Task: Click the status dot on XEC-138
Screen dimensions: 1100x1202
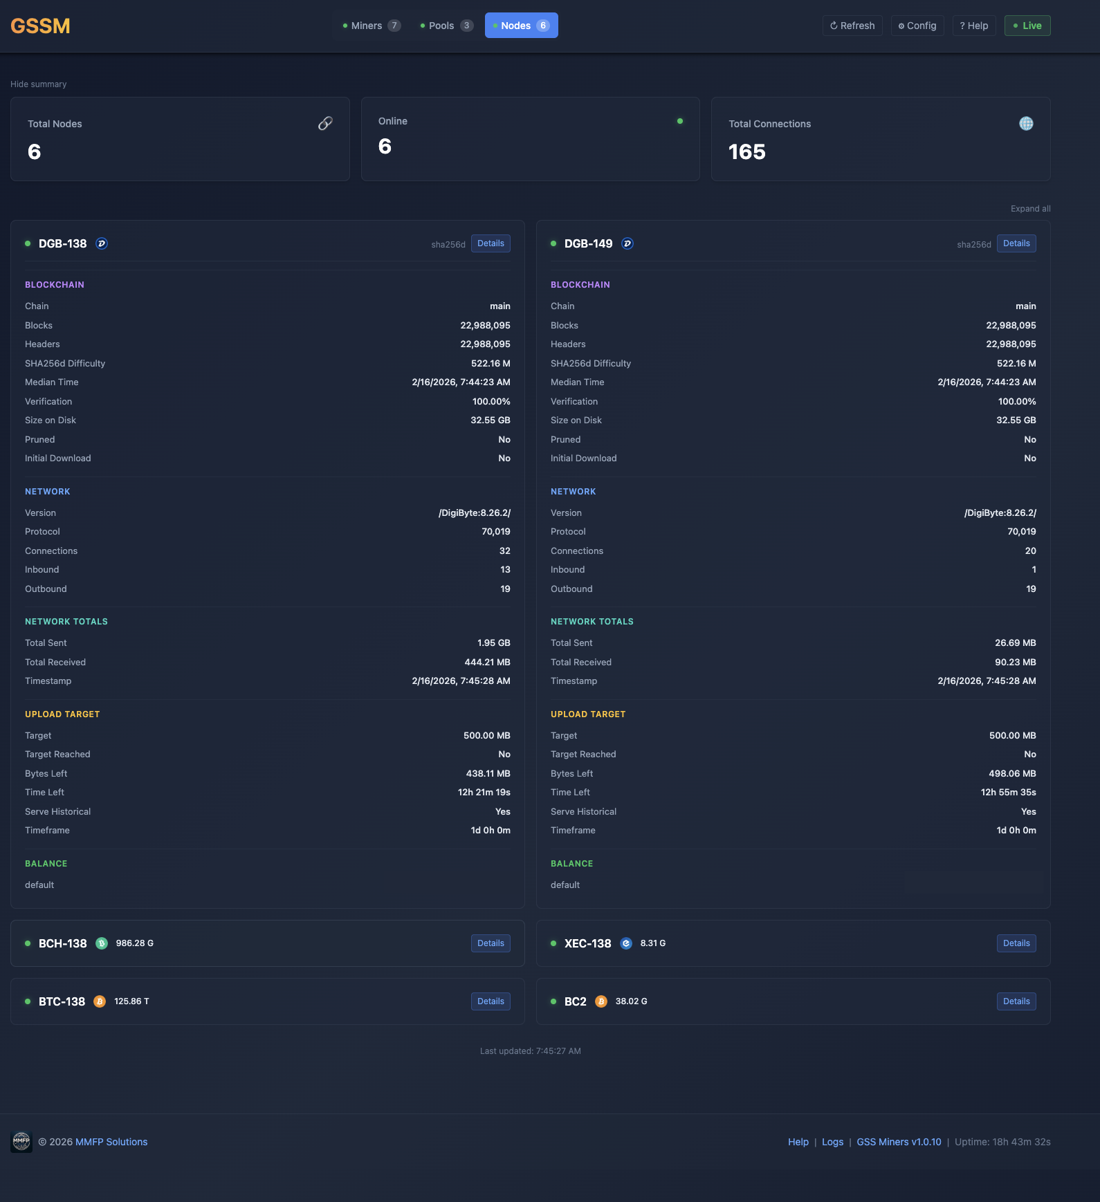Action: [x=553, y=943]
